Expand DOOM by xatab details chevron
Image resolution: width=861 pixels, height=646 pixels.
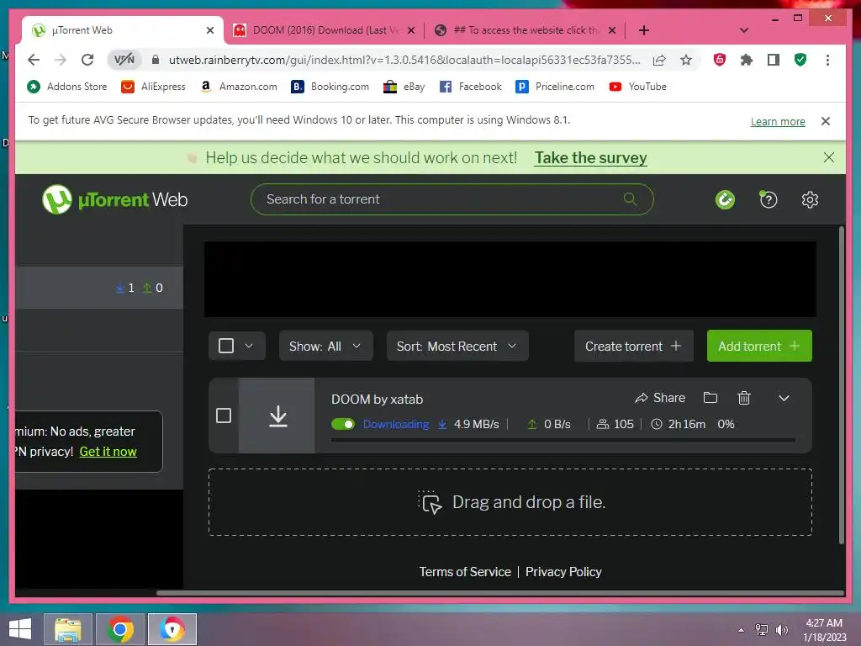784,398
